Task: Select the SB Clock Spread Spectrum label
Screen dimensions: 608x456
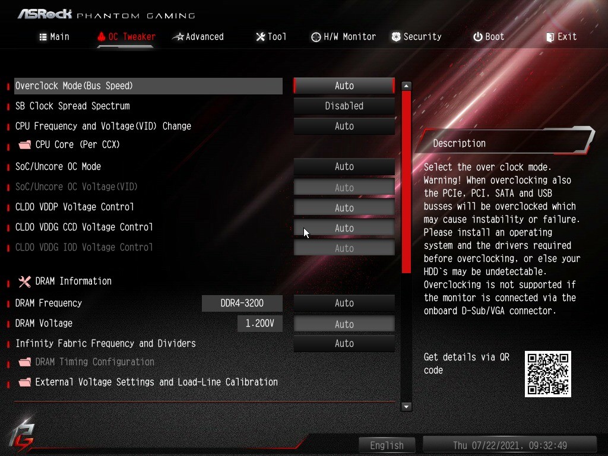Action: coord(72,106)
